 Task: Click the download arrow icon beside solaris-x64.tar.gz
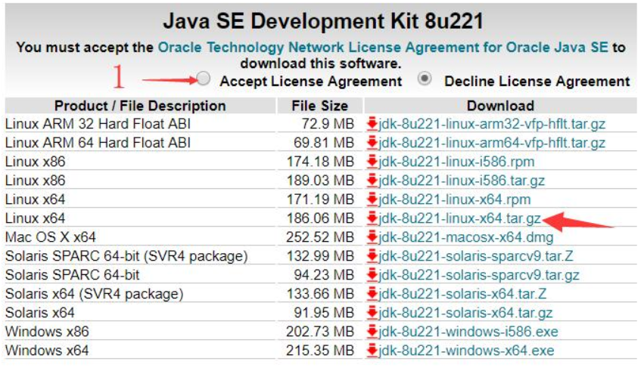[x=372, y=311]
